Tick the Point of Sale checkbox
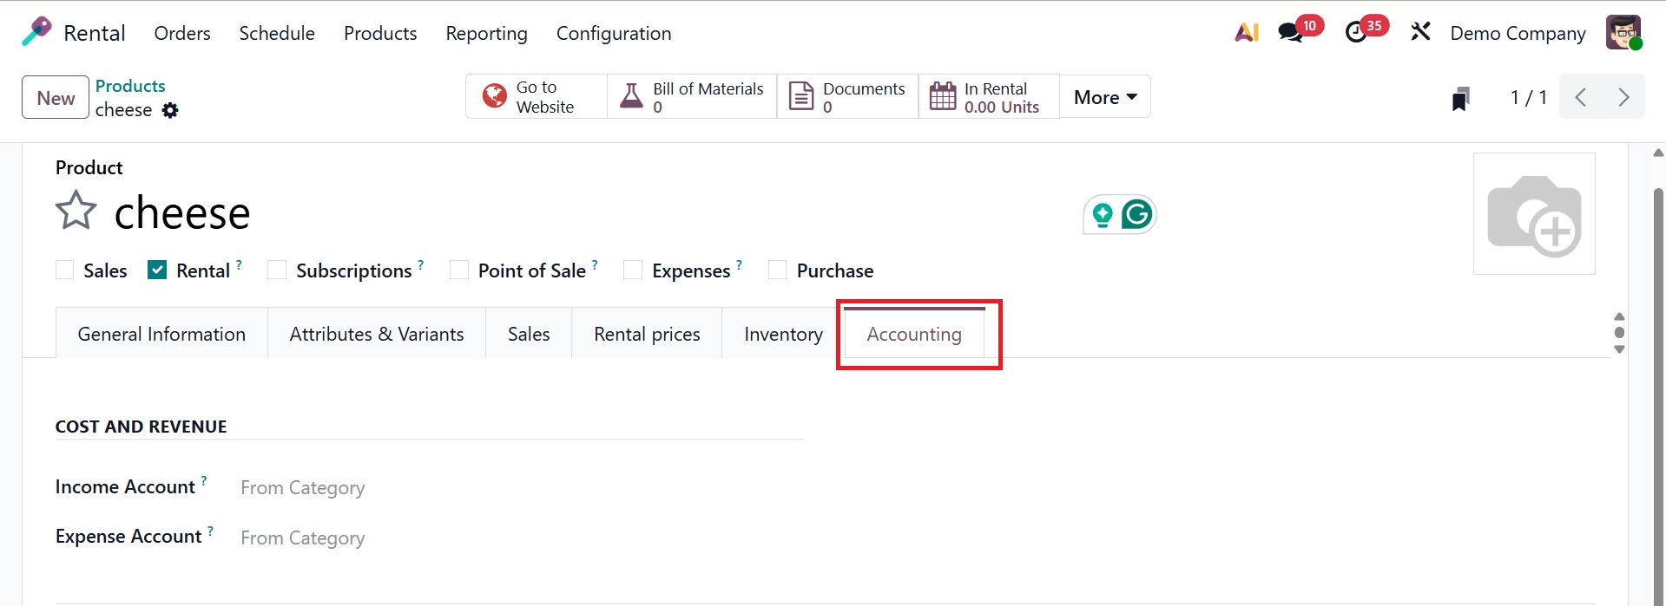 tap(459, 270)
